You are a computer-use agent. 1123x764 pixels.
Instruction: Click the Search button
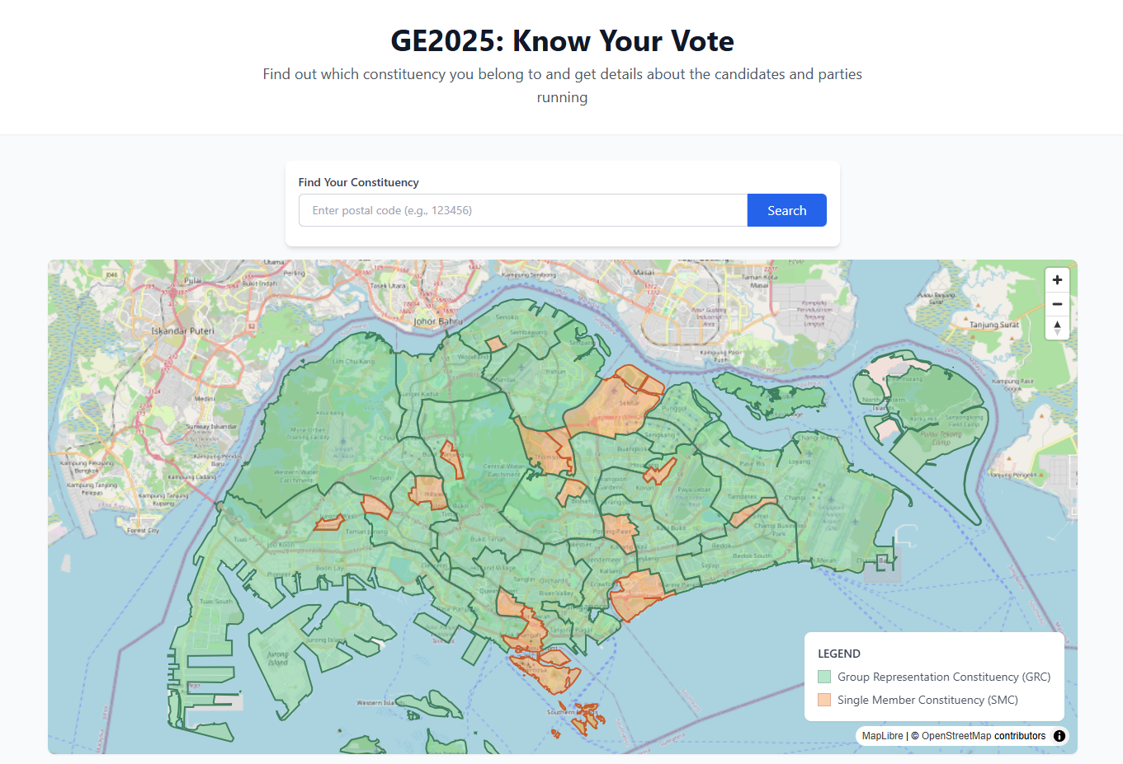pyautogui.click(x=786, y=210)
